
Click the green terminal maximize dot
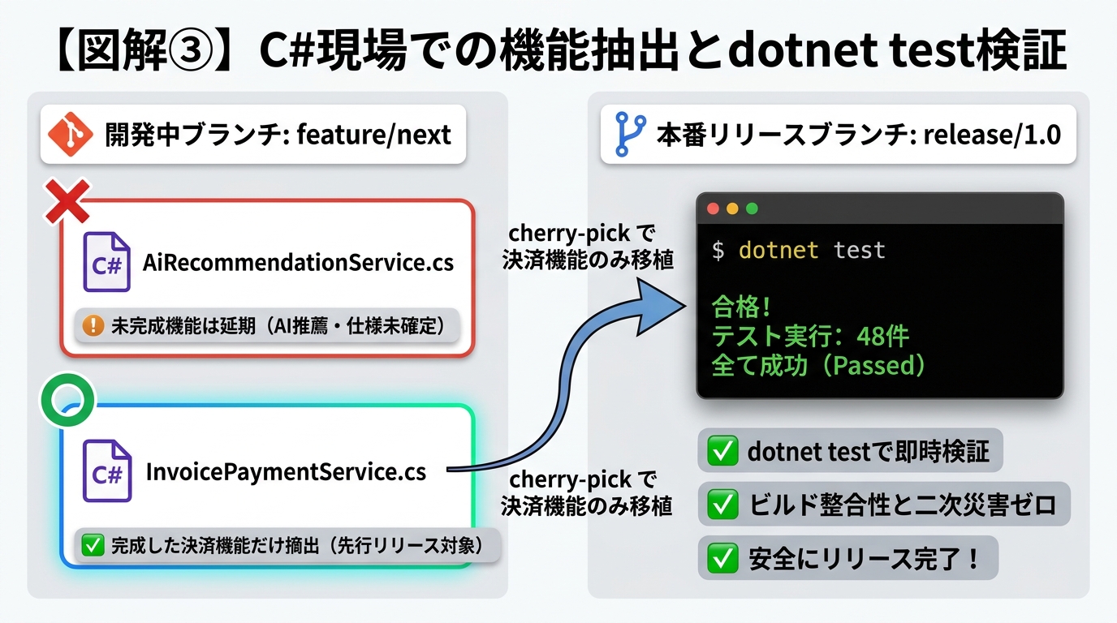(x=752, y=208)
